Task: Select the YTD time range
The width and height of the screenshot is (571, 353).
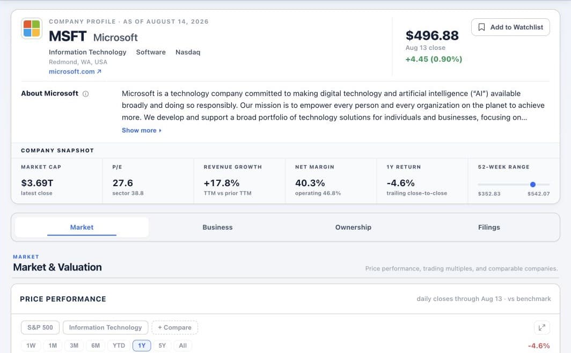Action: tap(119, 345)
